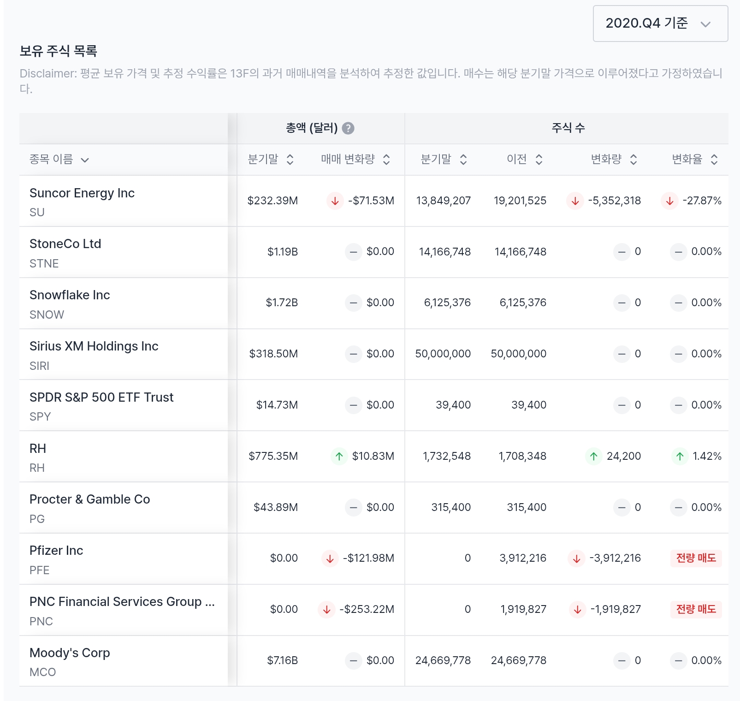Open StoneCo Ltd stock

click(x=65, y=244)
